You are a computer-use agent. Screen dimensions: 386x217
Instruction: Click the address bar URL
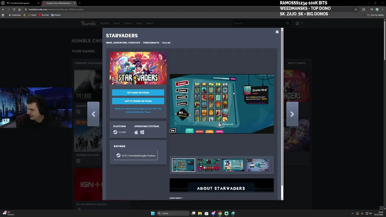point(56,9)
